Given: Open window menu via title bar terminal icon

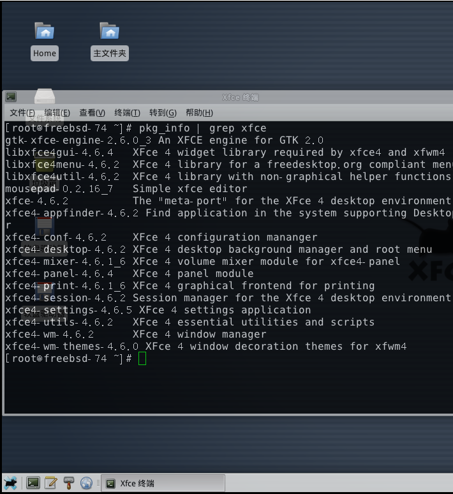Looking at the screenshot, I should point(11,97).
